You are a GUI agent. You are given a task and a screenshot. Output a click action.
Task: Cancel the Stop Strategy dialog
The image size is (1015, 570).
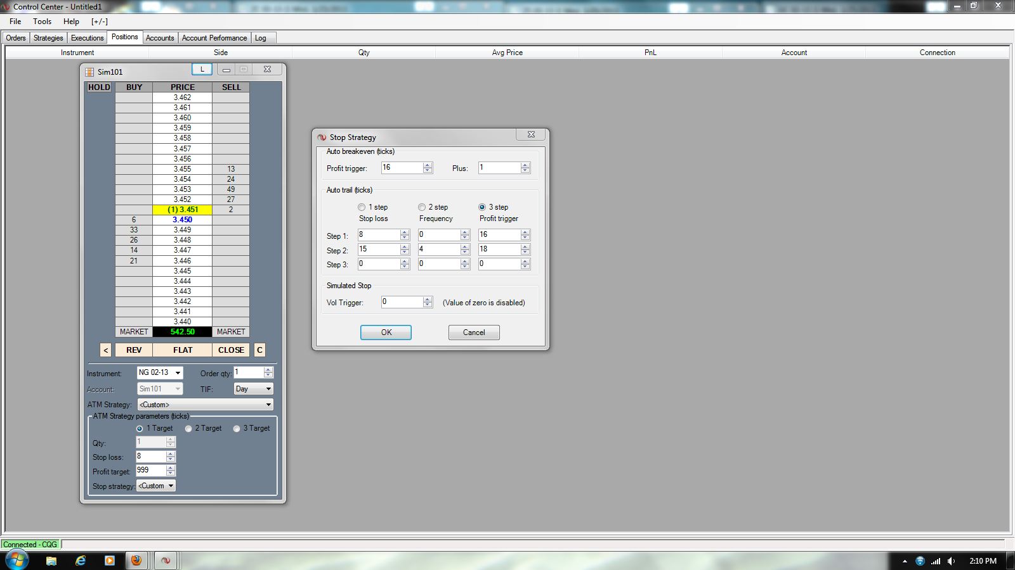(x=474, y=332)
